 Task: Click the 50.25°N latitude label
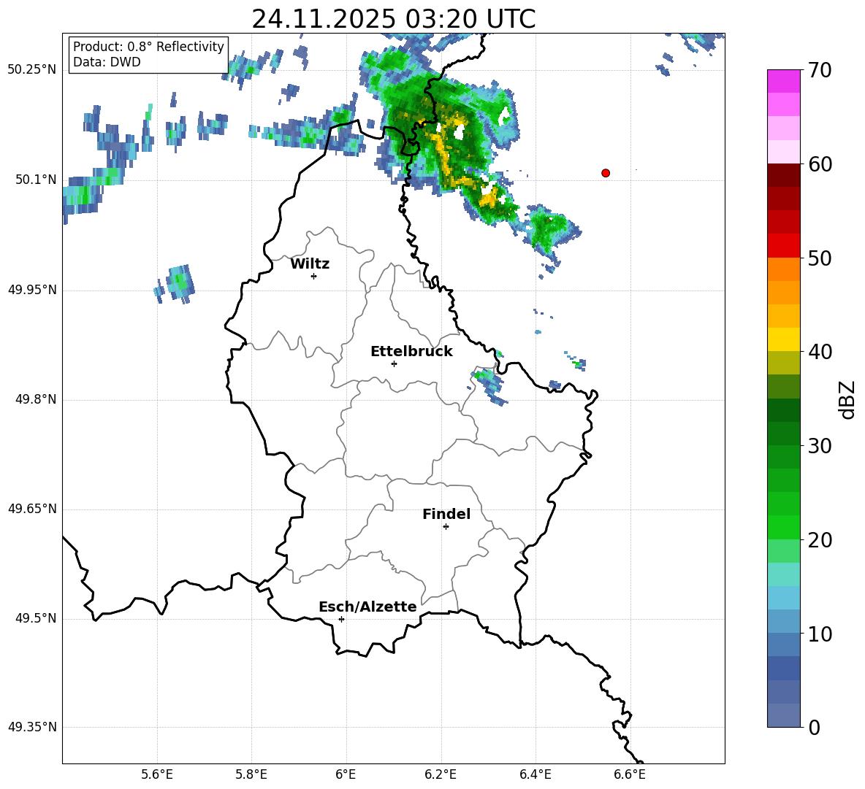(x=32, y=70)
